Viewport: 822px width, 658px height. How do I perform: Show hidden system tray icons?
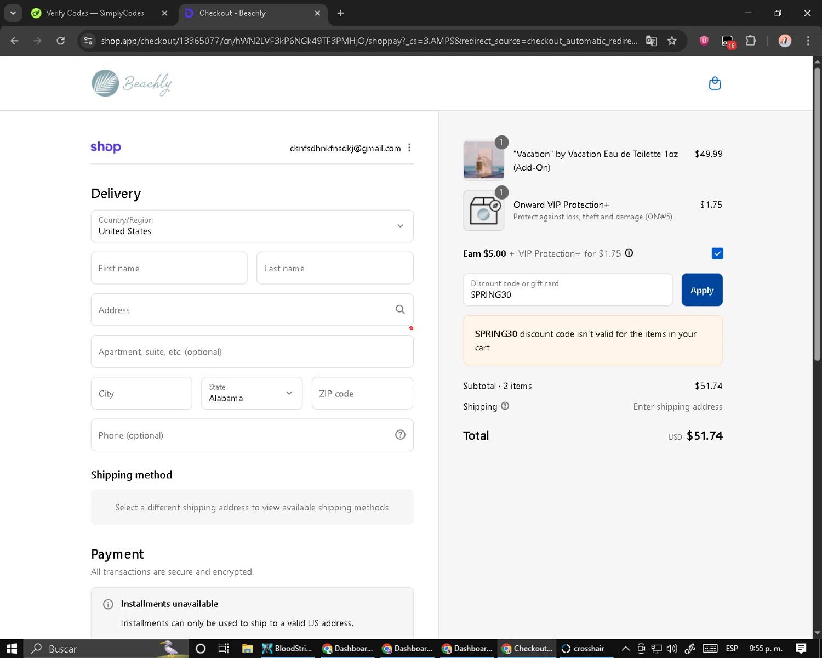pyautogui.click(x=625, y=649)
